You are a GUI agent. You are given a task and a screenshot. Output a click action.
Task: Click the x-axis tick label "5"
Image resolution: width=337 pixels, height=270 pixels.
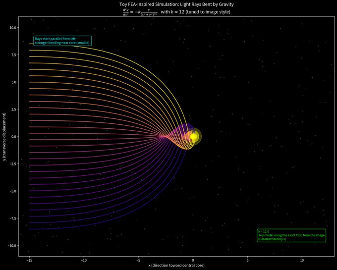[x=248, y=260]
